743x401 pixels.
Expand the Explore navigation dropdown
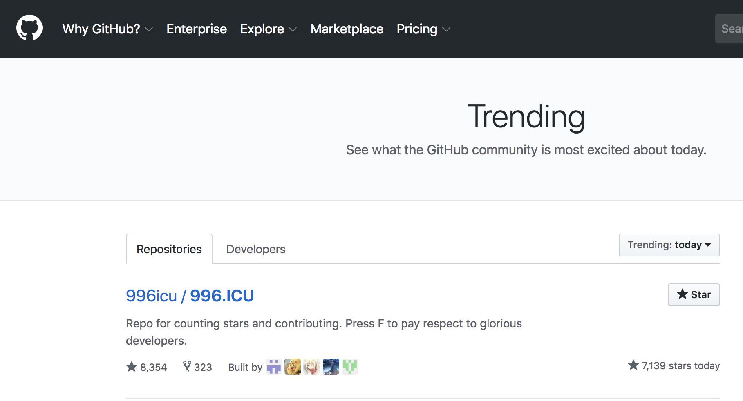point(268,29)
